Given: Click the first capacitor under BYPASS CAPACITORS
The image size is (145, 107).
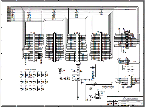Looking at the screenshot, I should pos(21,74).
